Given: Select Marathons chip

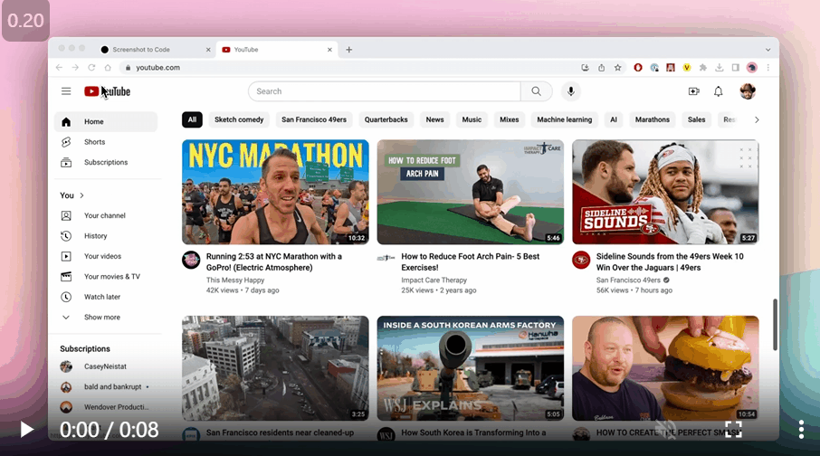Looking at the screenshot, I should tap(653, 119).
